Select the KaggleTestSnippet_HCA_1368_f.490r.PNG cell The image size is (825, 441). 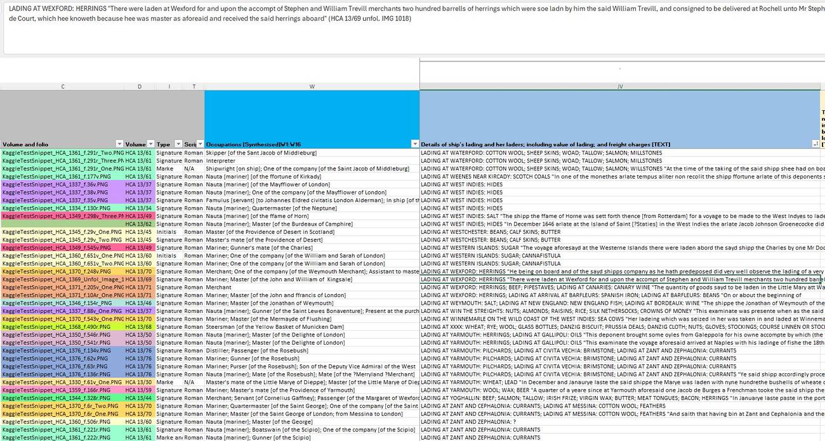click(x=62, y=327)
